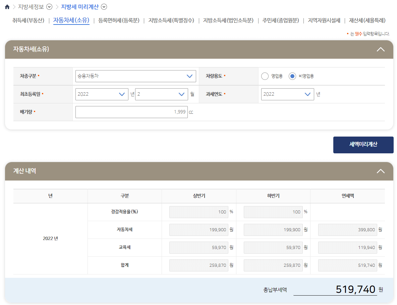Switch to 주민세(종업원분) tab

point(281,20)
